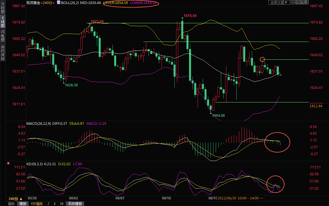Screen dimensions: 329x206
Task: Click the crosshair cursor icon
Action: point(293,2)
